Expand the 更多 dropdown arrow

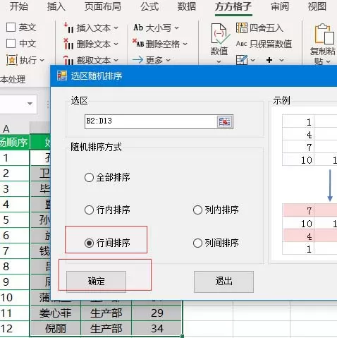pos(168,60)
